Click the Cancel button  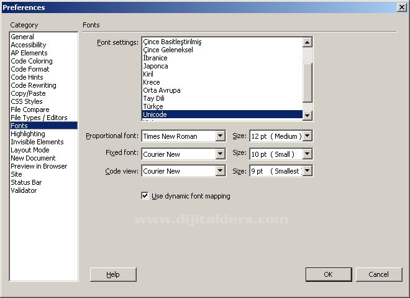(x=378, y=274)
